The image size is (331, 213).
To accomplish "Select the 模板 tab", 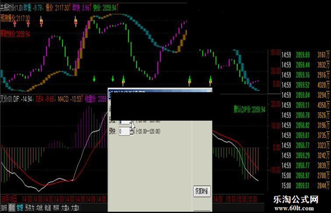I will pos(12,208).
